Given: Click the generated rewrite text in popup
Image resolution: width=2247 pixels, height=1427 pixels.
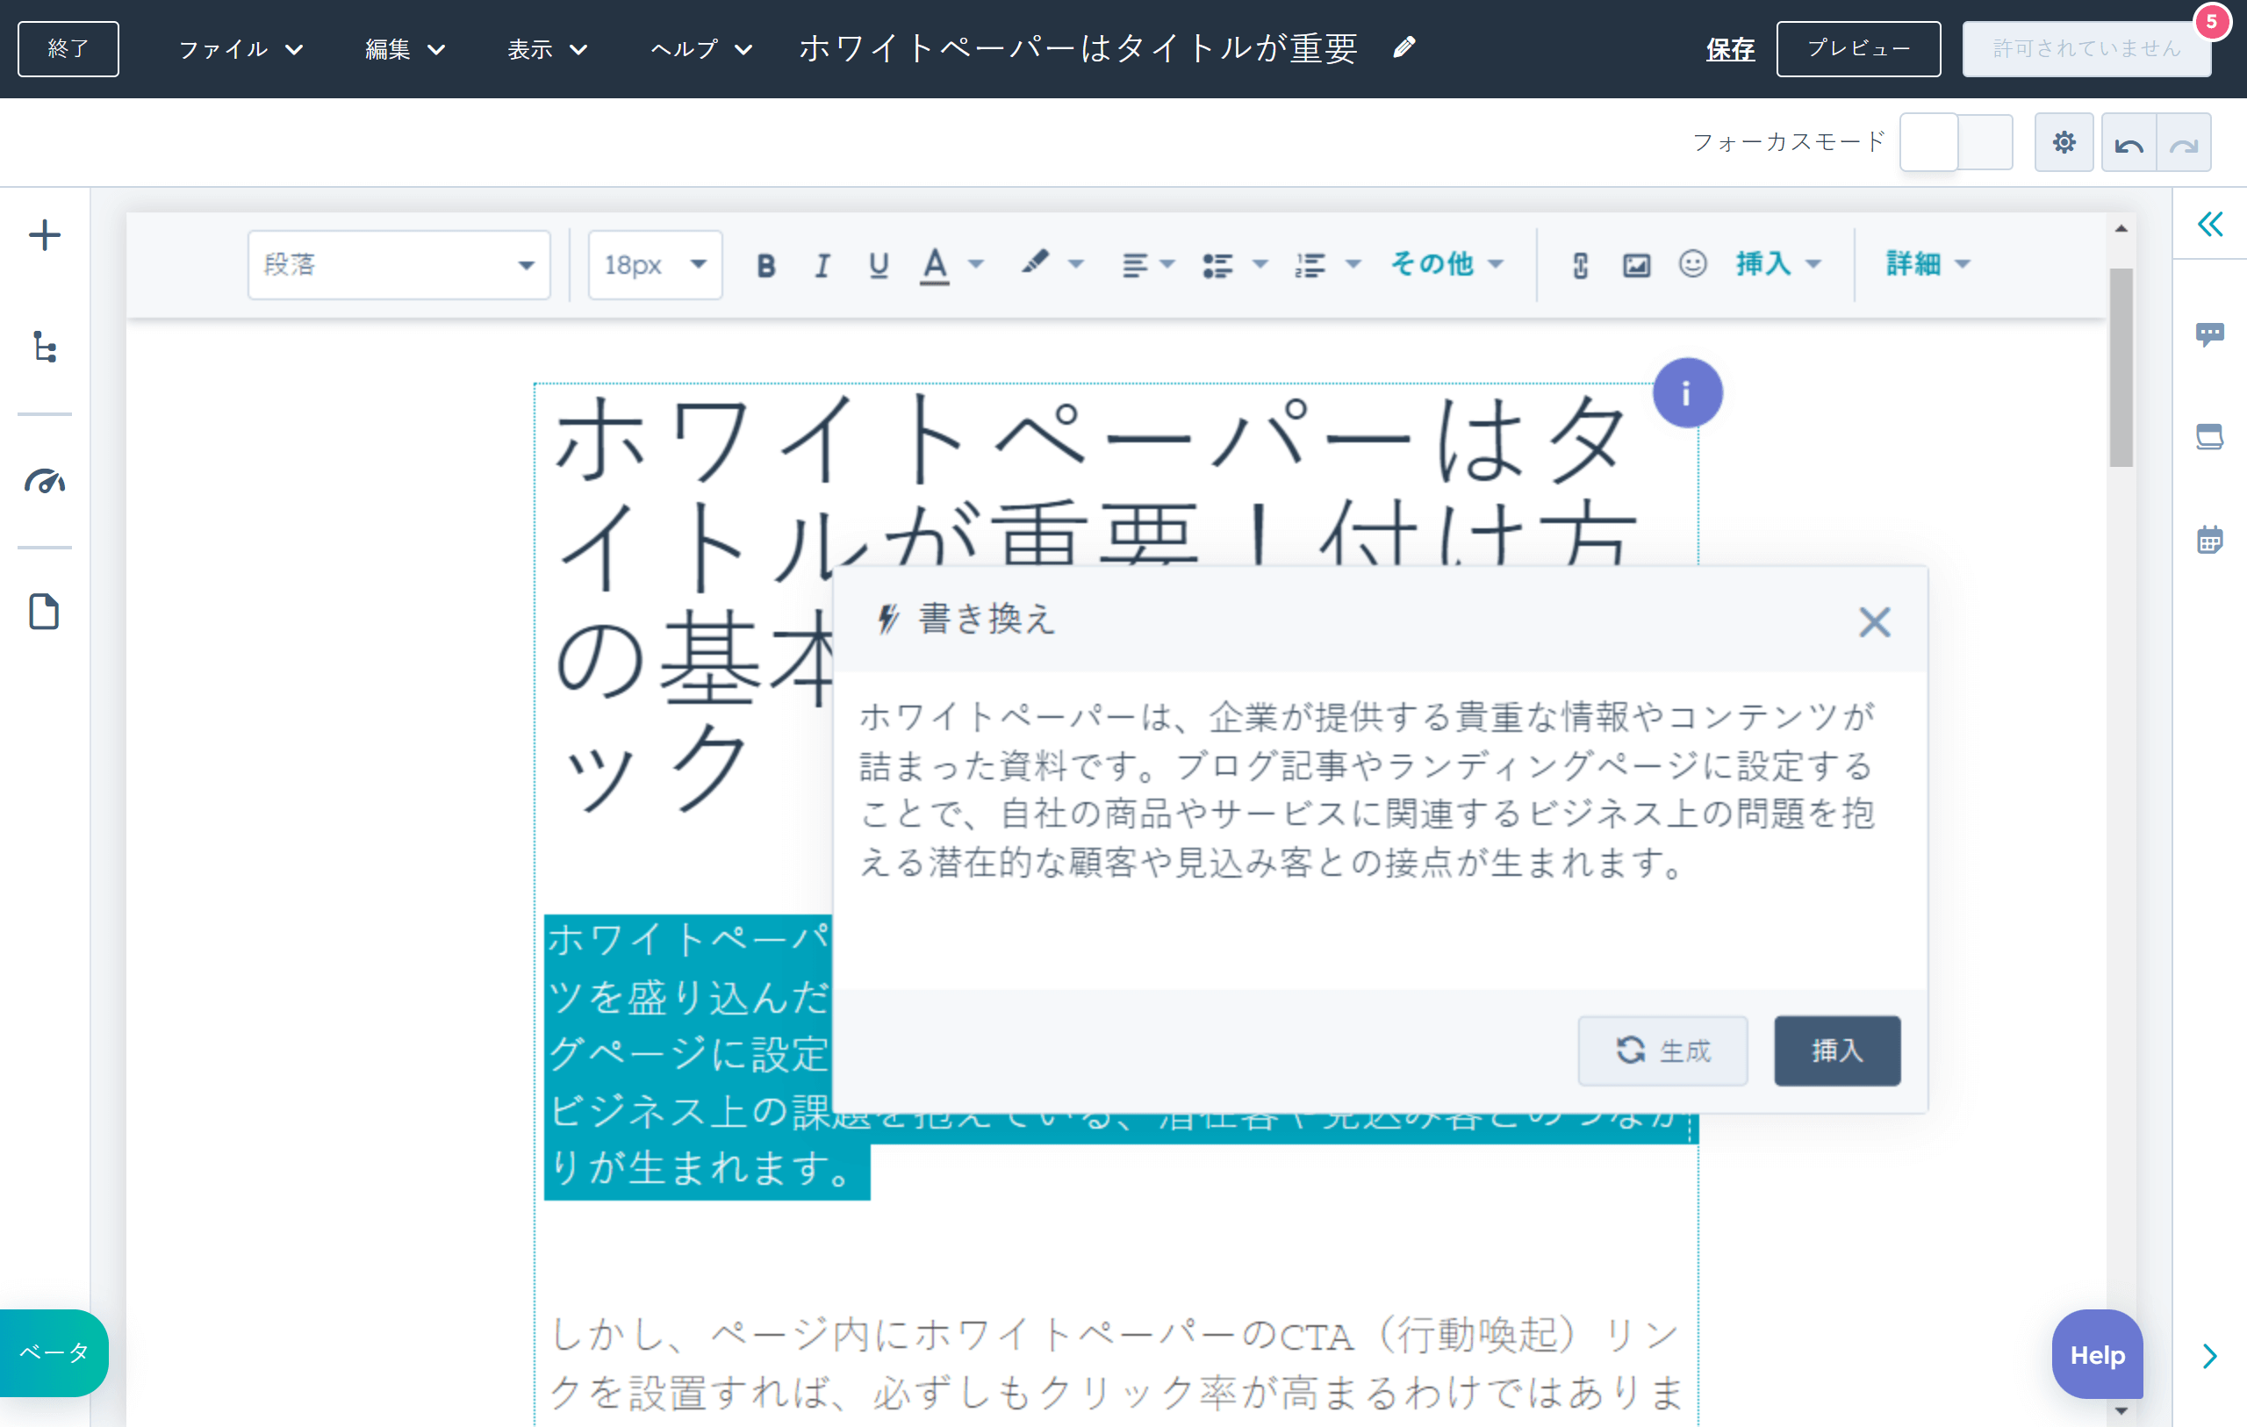Looking at the screenshot, I should [1368, 790].
